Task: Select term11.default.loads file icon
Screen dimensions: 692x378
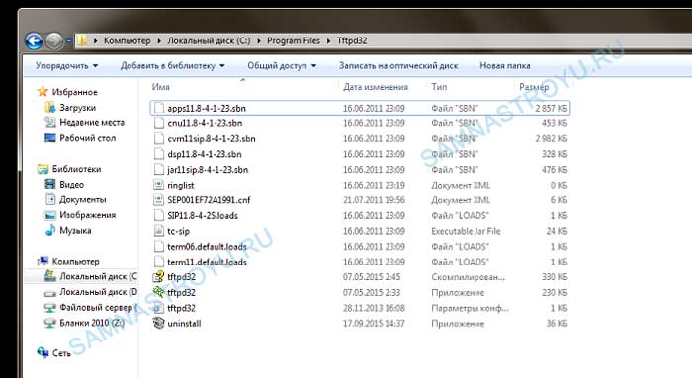Action: pyautogui.click(x=159, y=262)
